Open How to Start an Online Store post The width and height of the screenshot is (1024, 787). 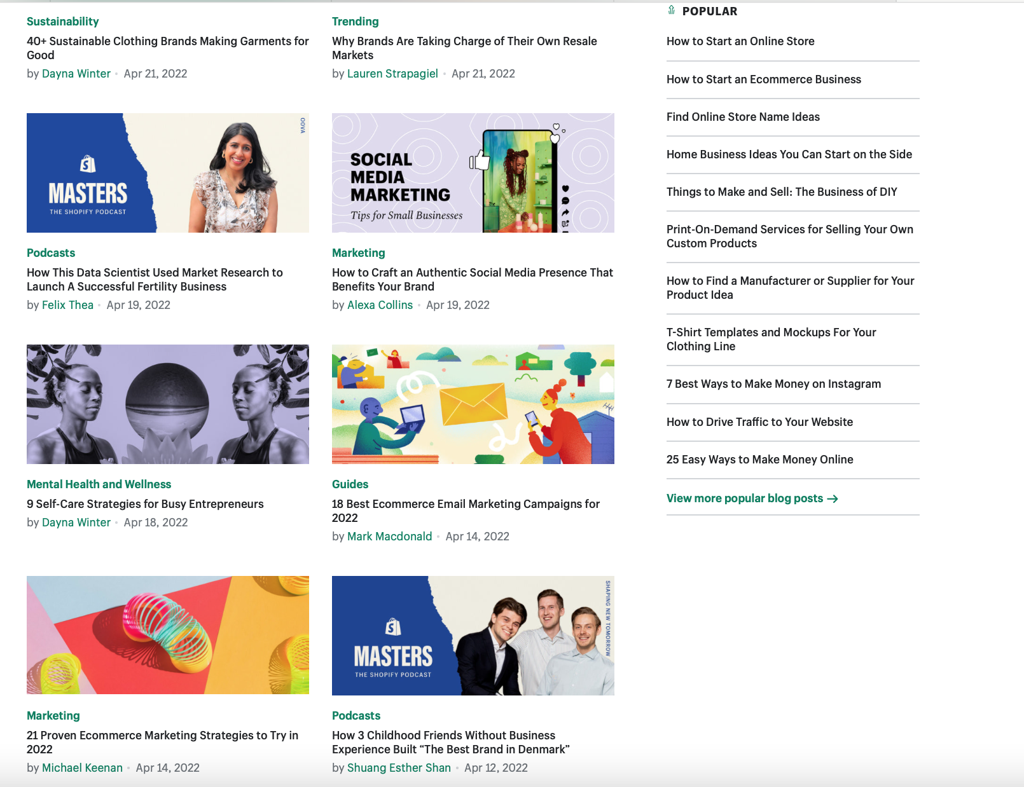[x=740, y=41]
